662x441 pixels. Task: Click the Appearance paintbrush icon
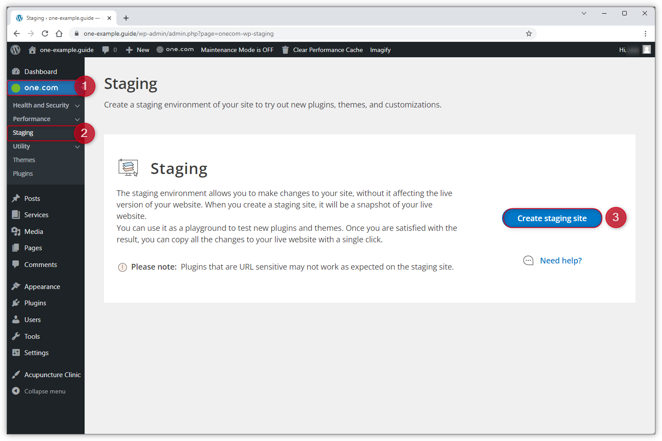(x=15, y=286)
